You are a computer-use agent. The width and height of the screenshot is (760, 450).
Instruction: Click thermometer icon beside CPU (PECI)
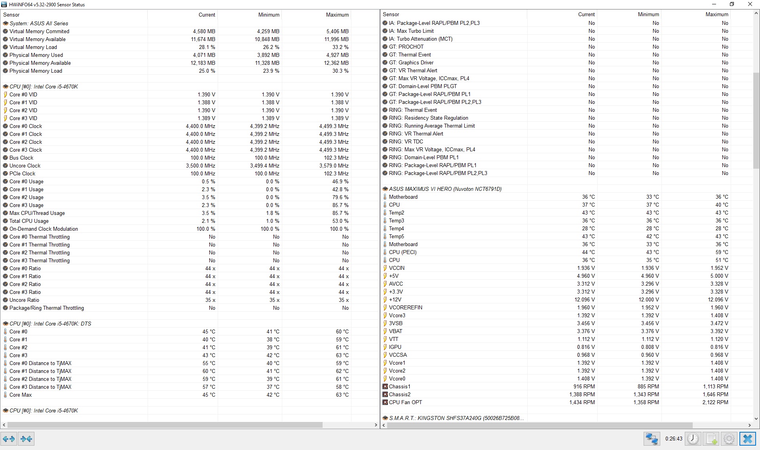point(385,252)
